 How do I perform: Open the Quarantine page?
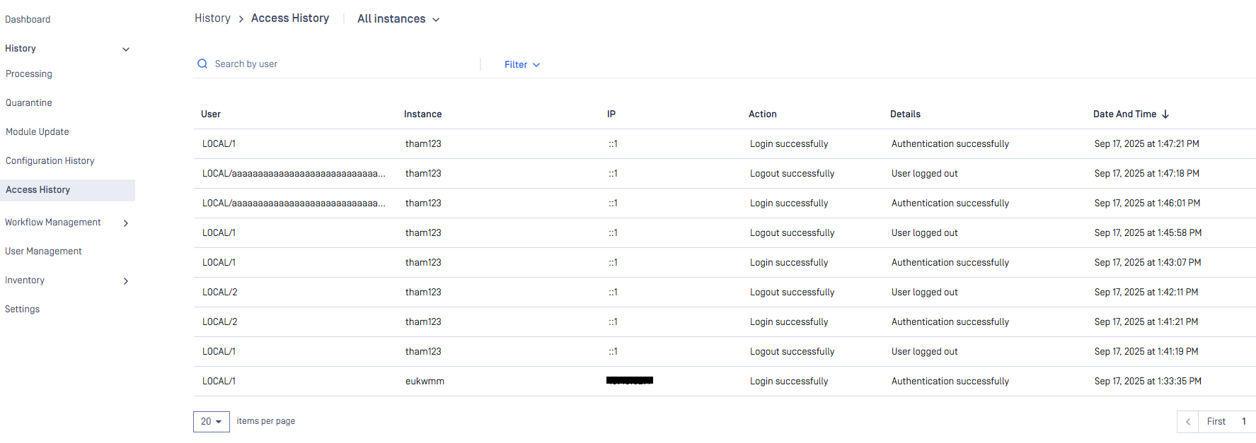click(x=29, y=103)
